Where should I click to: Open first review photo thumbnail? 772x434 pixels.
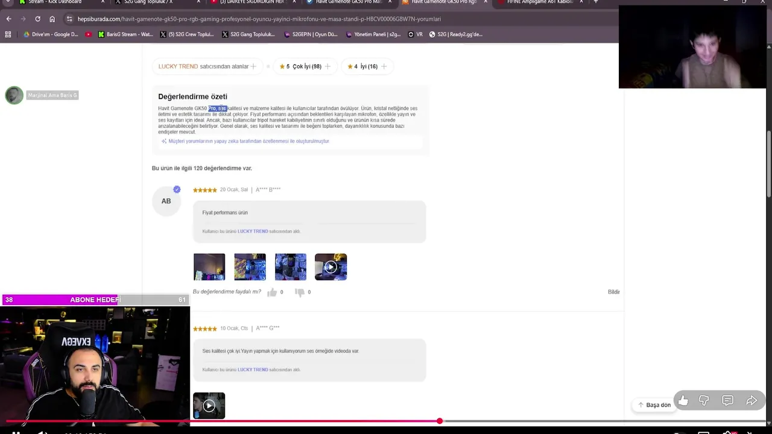pos(209,267)
